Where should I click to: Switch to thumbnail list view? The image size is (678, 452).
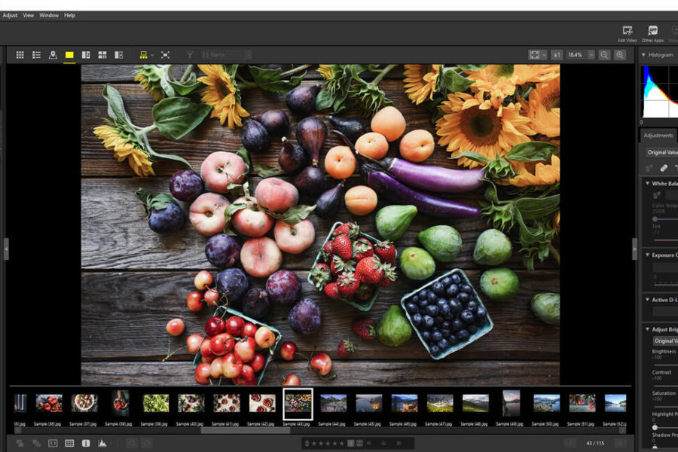pos(36,55)
